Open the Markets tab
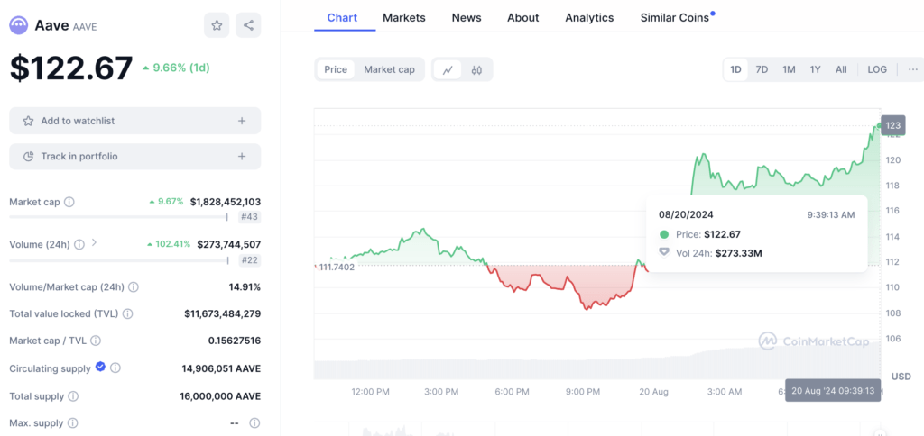Viewport: 924px width, 436px height. coord(403,17)
